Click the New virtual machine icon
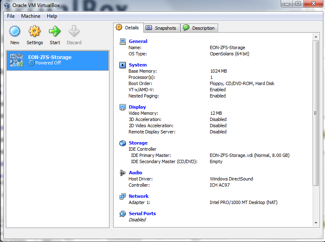 [15, 31]
